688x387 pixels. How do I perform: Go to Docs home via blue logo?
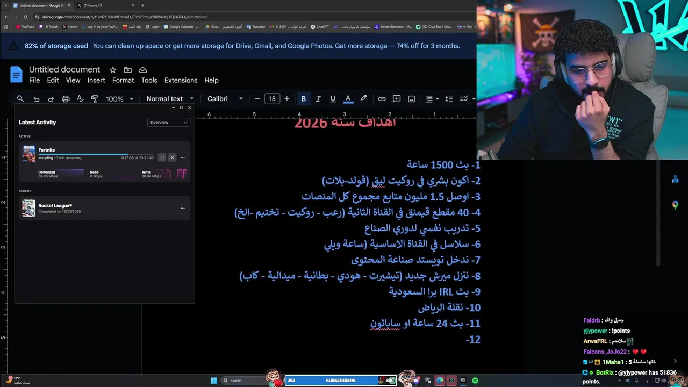click(x=17, y=75)
